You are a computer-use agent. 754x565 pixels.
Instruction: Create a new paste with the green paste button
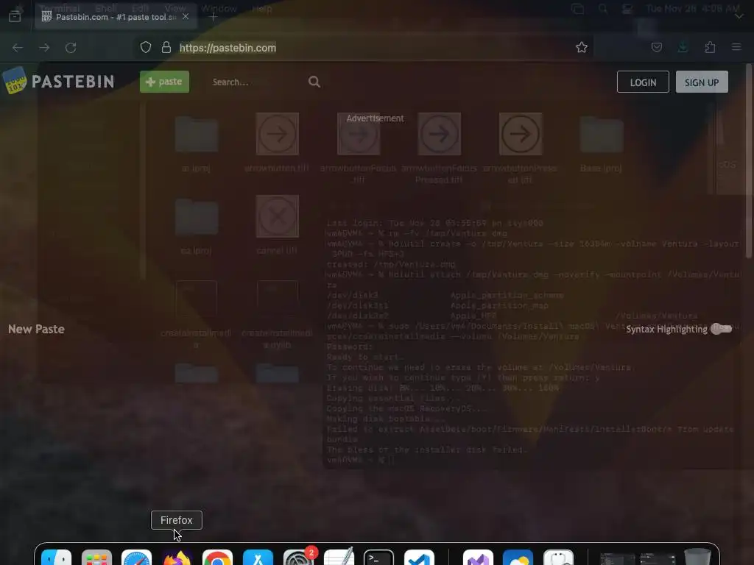(164, 82)
